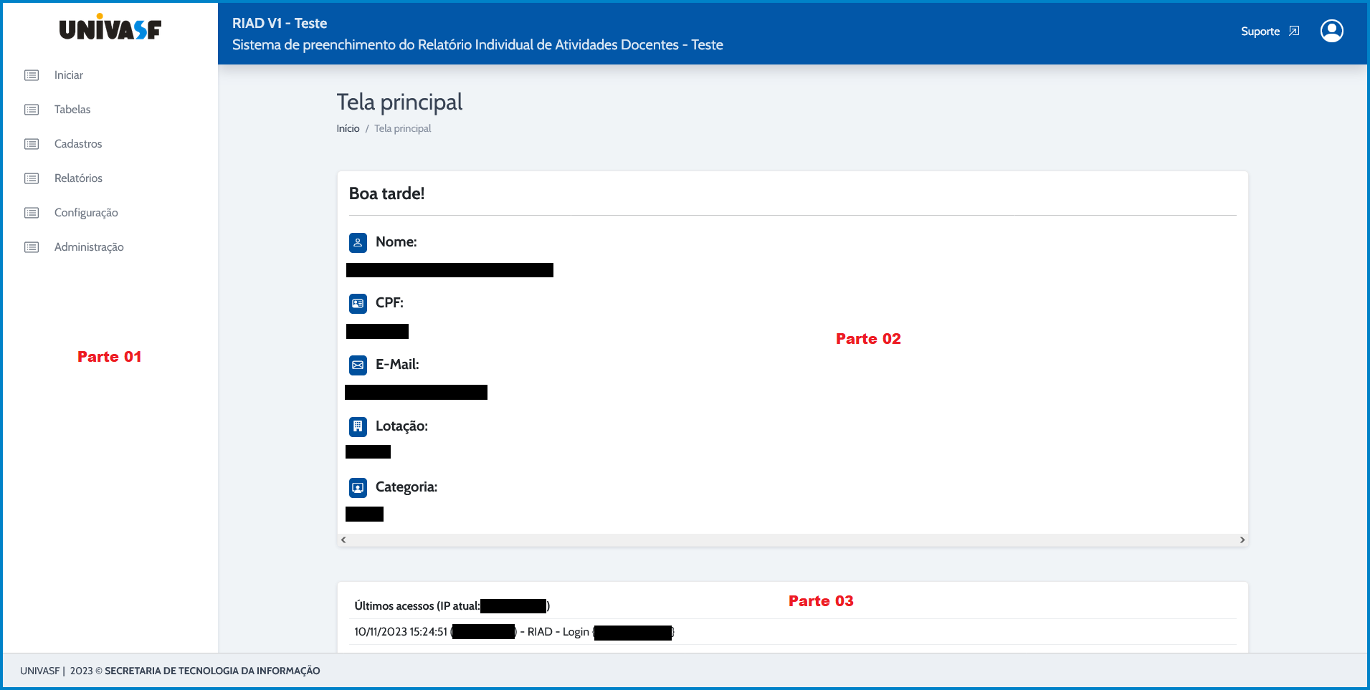
Task: Click the Tela principal breadcrumb entry
Action: pos(402,128)
